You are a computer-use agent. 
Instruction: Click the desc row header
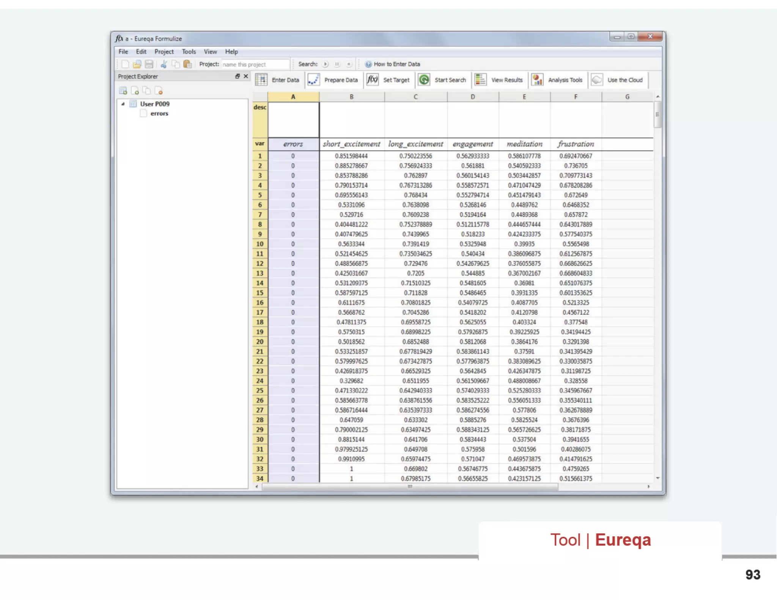pos(260,119)
